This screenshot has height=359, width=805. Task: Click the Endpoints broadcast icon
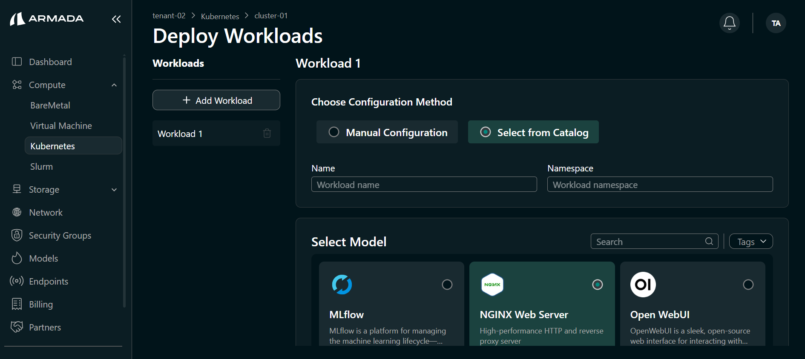pos(17,281)
